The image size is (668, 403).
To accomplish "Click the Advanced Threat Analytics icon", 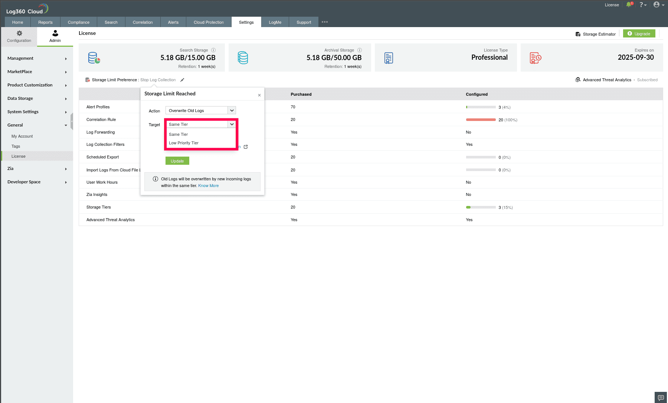I will pyautogui.click(x=578, y=80).
